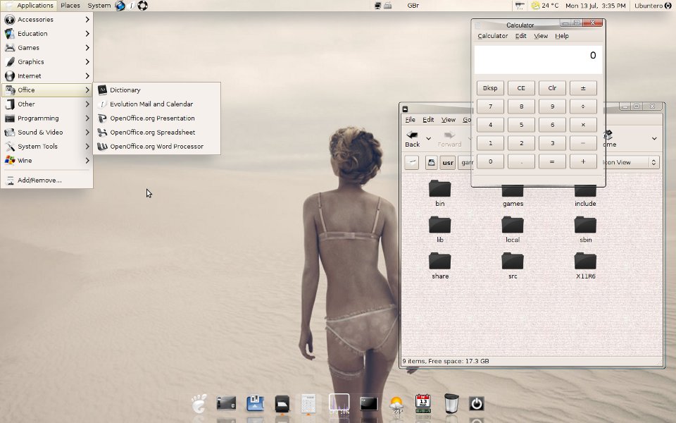Open file manager's File menu
The height and width of the screenshot is (423, 676).
click(410, 120)
